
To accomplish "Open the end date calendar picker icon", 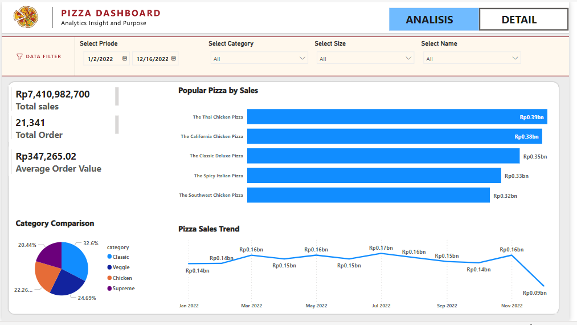I will coord(174,59).
